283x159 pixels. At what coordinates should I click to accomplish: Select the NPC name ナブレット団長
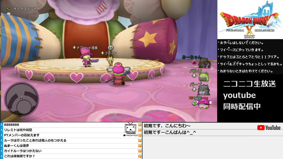pos(87,48)
